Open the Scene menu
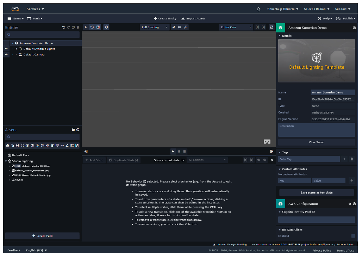The image size is (362, 257). (x=15, y=18)
